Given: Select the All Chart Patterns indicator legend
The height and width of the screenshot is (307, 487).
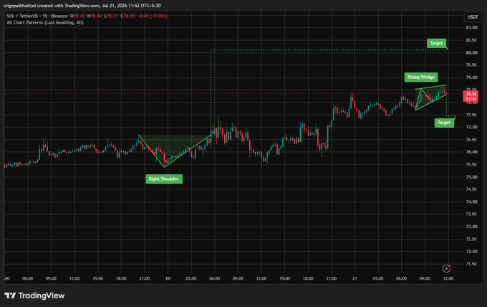Looking at the screenshot, I should click(45, 22).
